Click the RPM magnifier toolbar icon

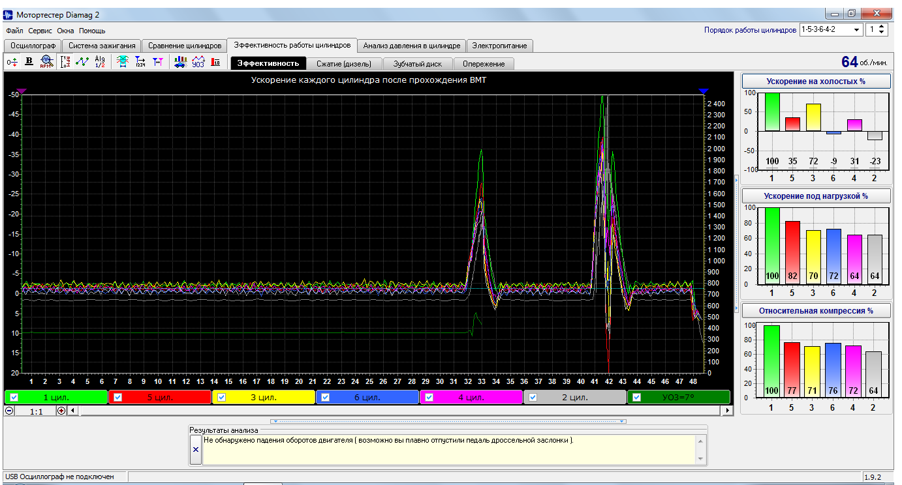tap(46, 62)
